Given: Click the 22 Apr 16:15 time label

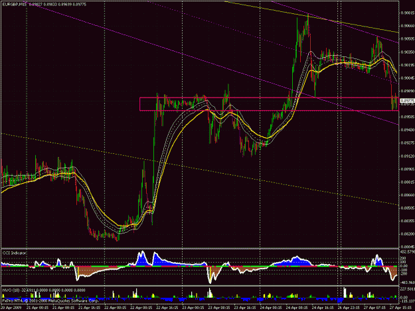Looking at the screenshot, I should click(167, 308).
